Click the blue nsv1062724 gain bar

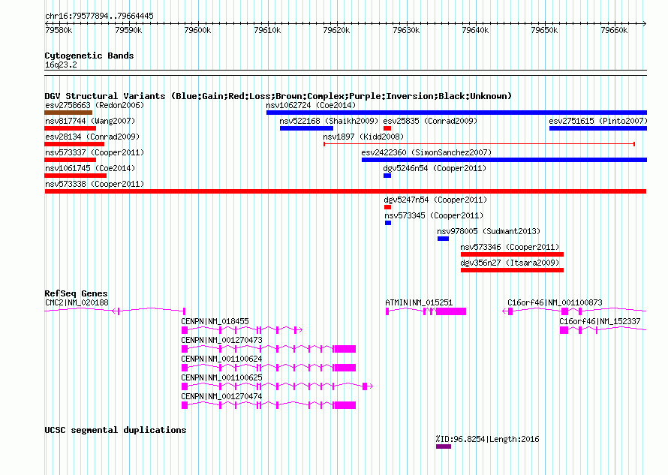[456, 113]
